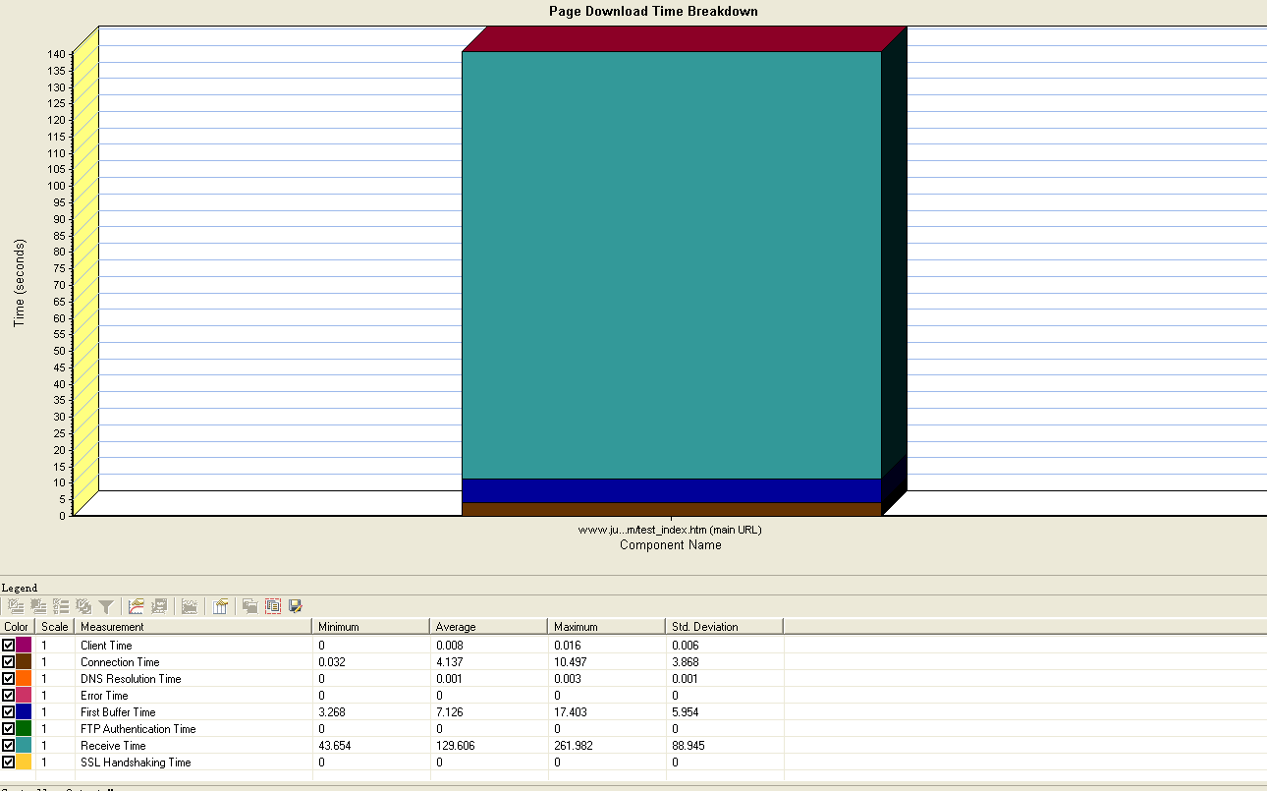The height and width of the screenshot is (791, 1267).
Task: Click Receive Time maximum value 261.982
Action: pyautogui.click(x=572, y=745)
